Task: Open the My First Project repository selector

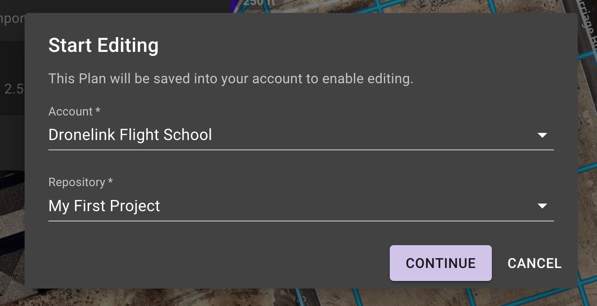Action: [x=301, y=206]
